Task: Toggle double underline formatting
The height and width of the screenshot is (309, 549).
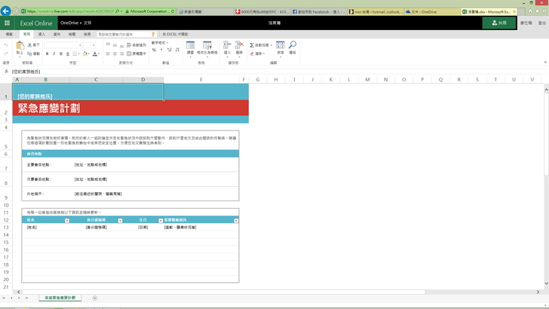Action: pyautogui.click(x=68, y=54)
